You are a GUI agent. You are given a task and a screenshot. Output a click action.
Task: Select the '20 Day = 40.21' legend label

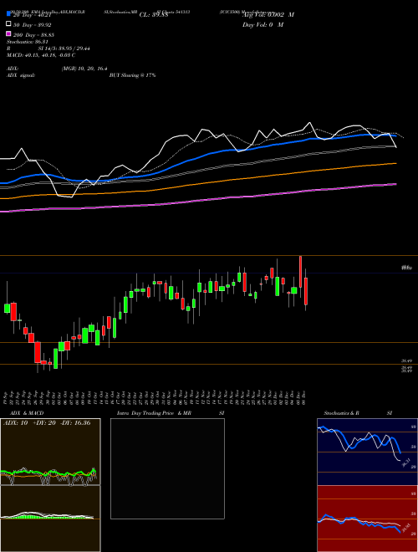(33, 15)
